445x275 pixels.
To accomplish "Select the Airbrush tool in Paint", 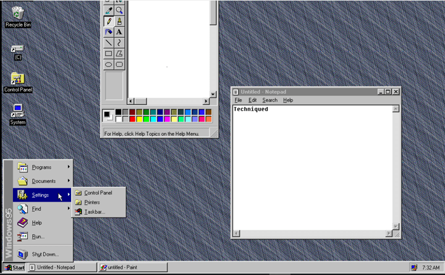I will 109,32.
